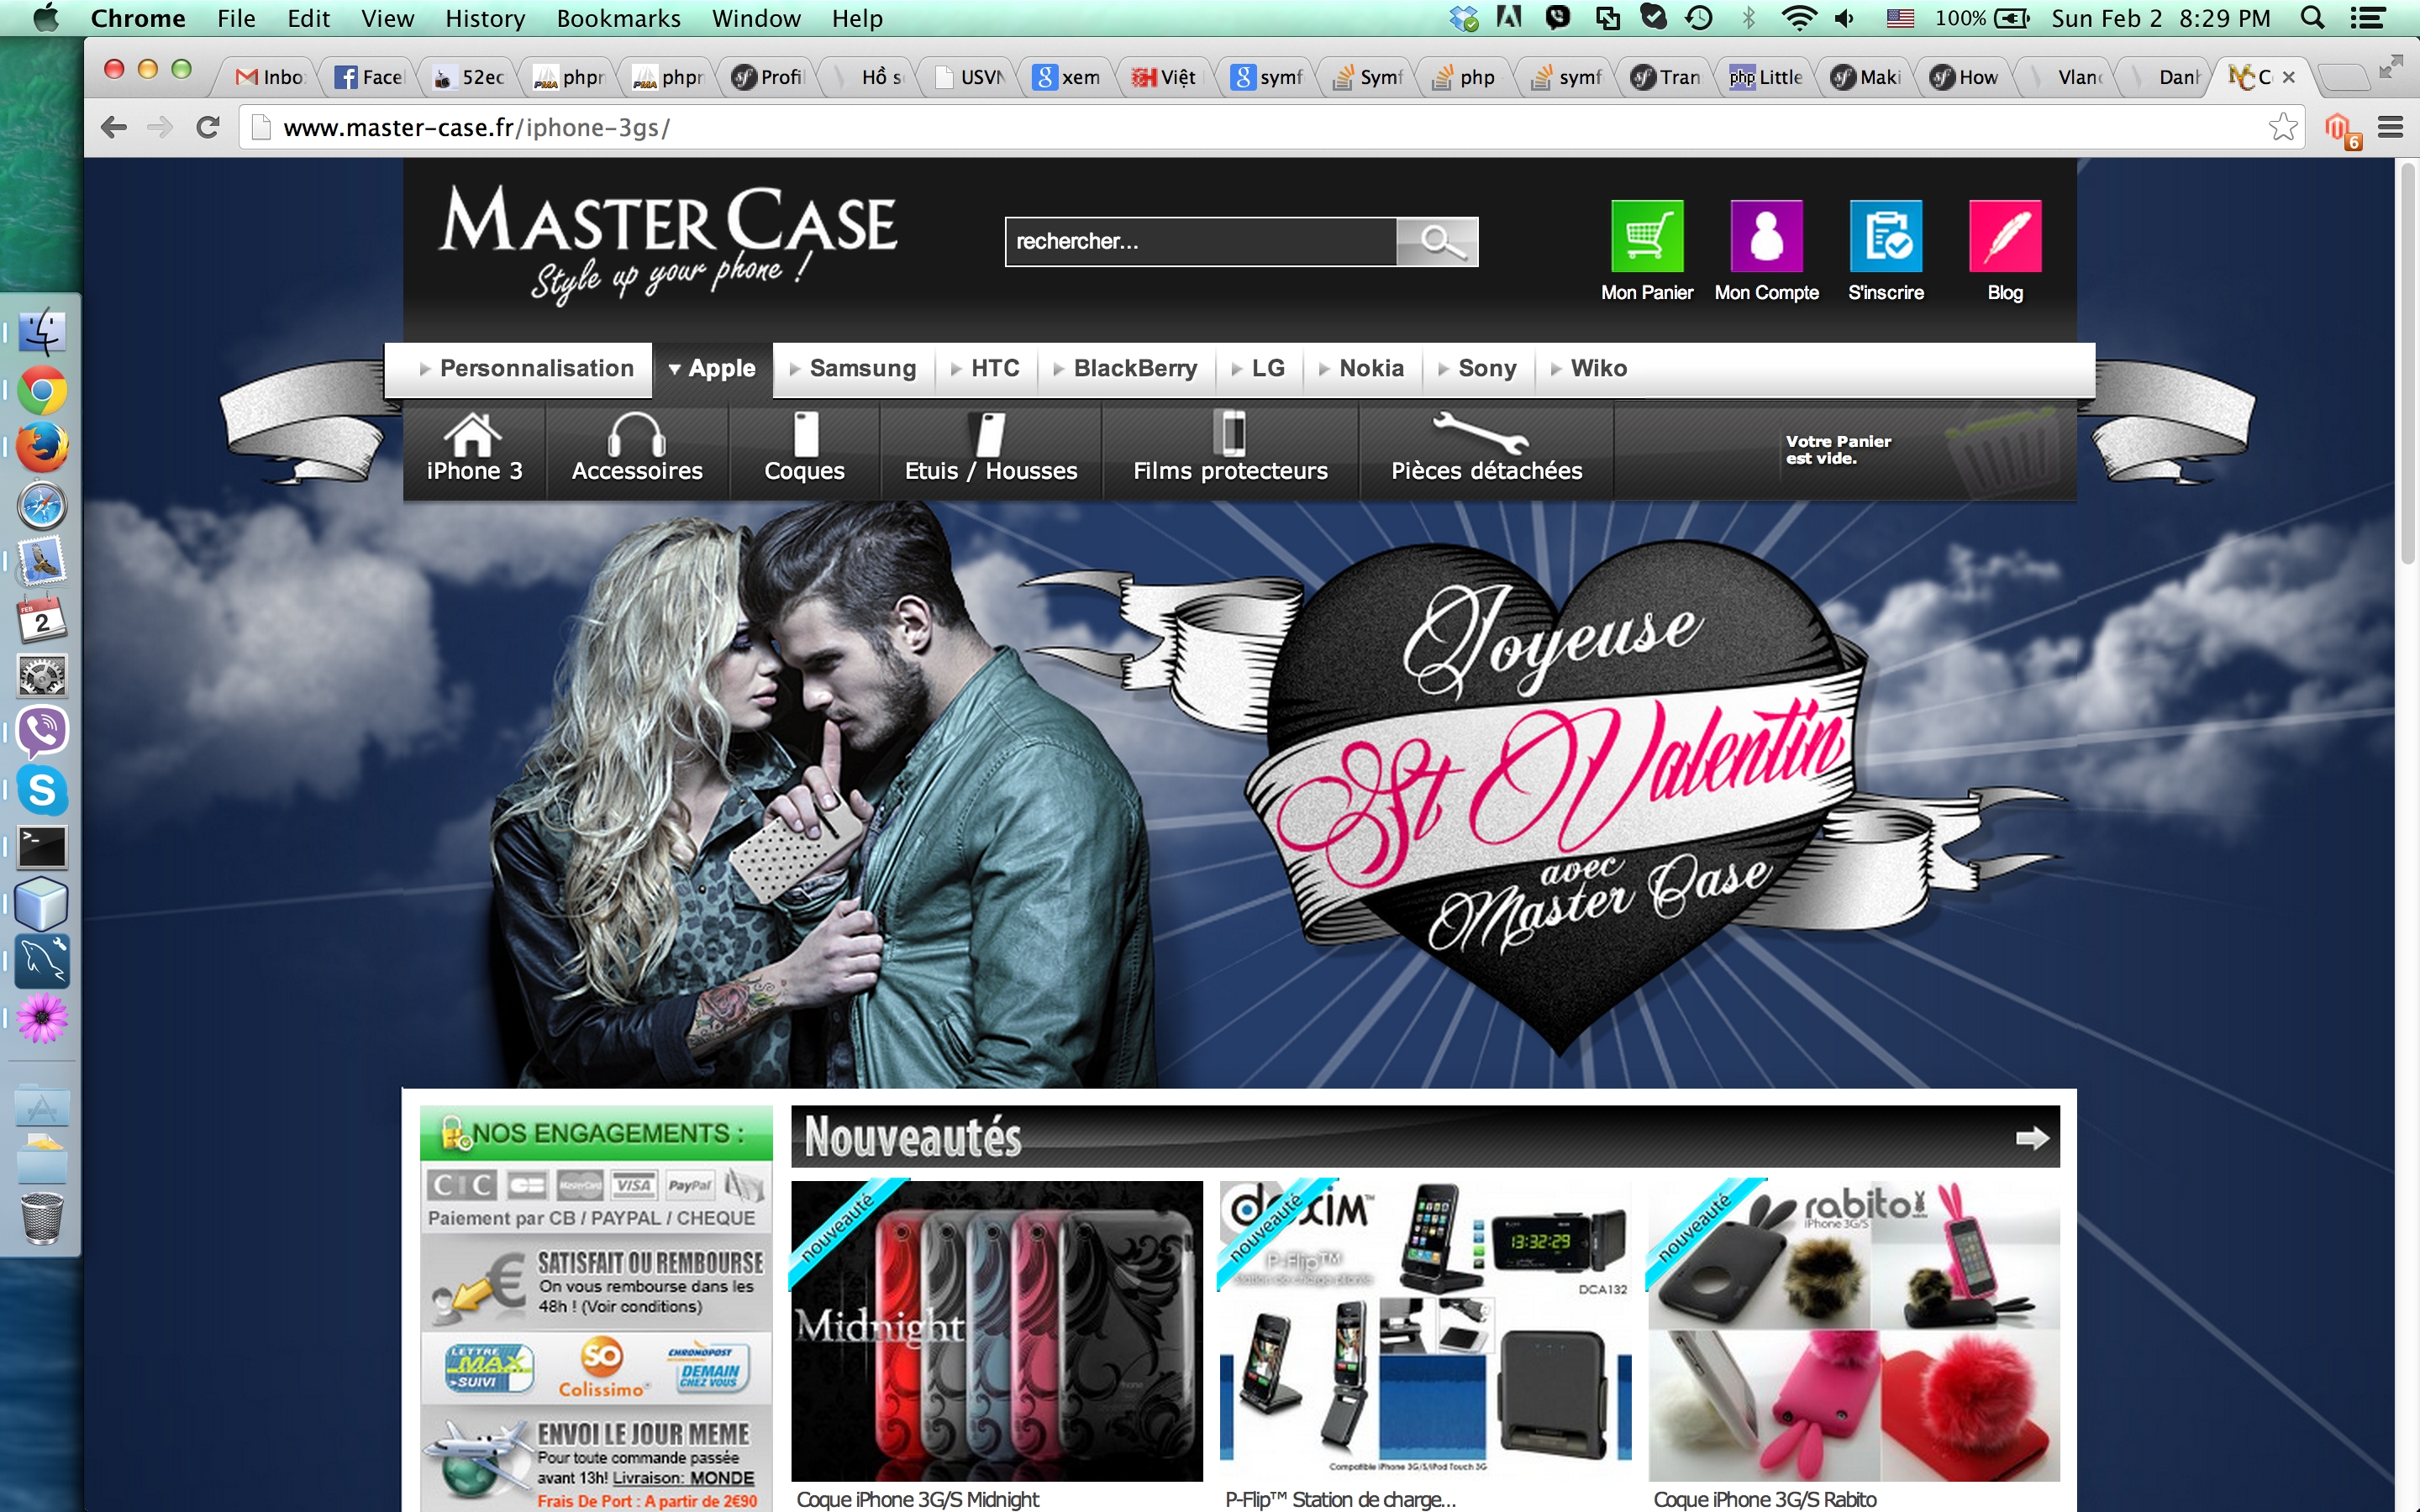Switch to the Inbox Gmail tab
The height and width of the screenshot is (1512, 2420).
270,77
